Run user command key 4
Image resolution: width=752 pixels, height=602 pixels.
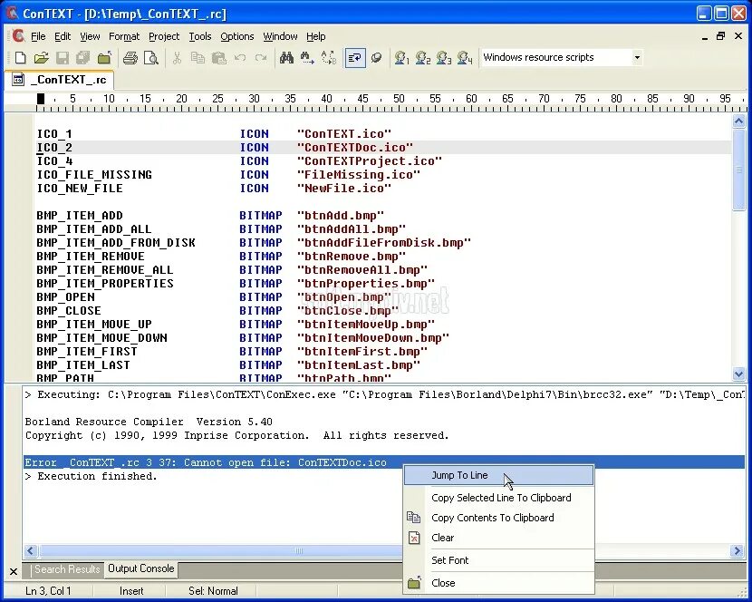(x=465, y=58)
